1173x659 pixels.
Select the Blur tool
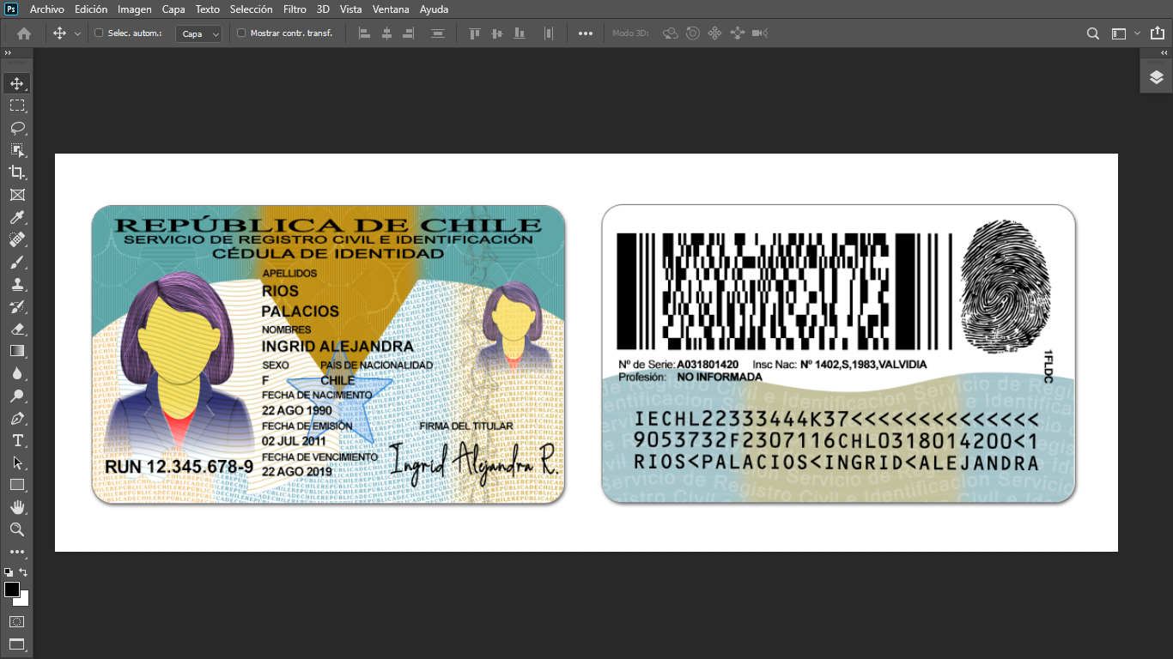16,373
